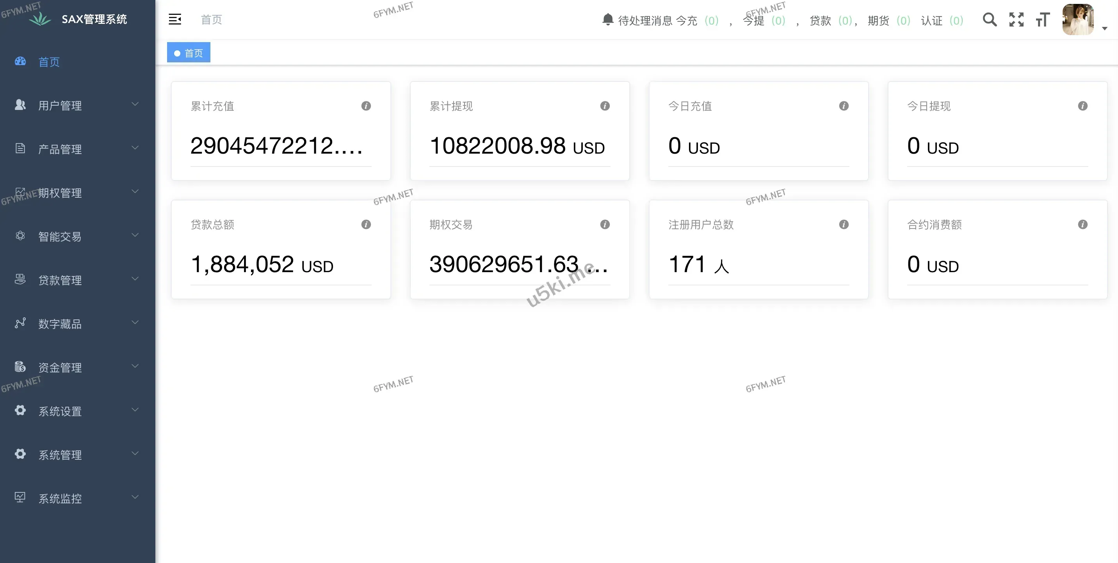Click info icon on 注册用户总数 card
This screenshot has width=1118, height=563.
coord(844,225)
